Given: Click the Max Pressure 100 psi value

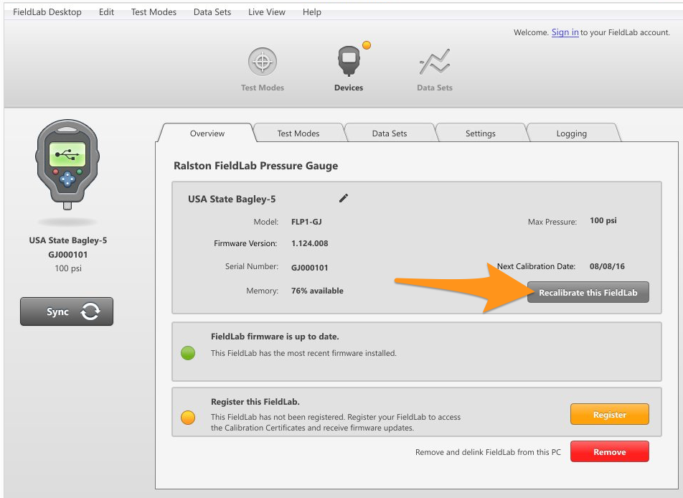Looking at the screenshot, I should click(603, 220).
